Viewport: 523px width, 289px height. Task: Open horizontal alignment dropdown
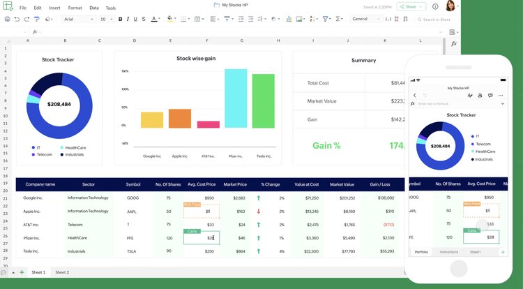(x=214, y=20)
